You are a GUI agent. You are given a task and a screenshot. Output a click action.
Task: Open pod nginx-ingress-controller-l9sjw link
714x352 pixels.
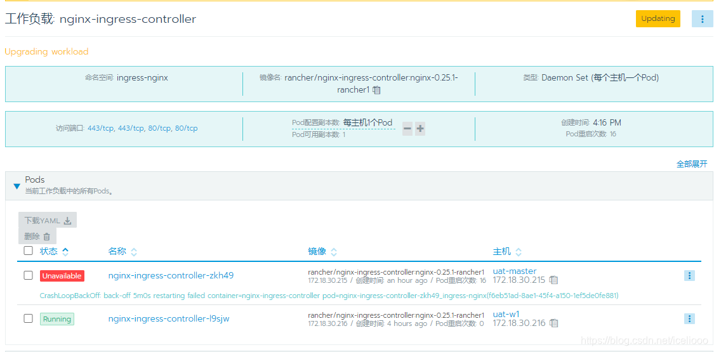point(169,318)
